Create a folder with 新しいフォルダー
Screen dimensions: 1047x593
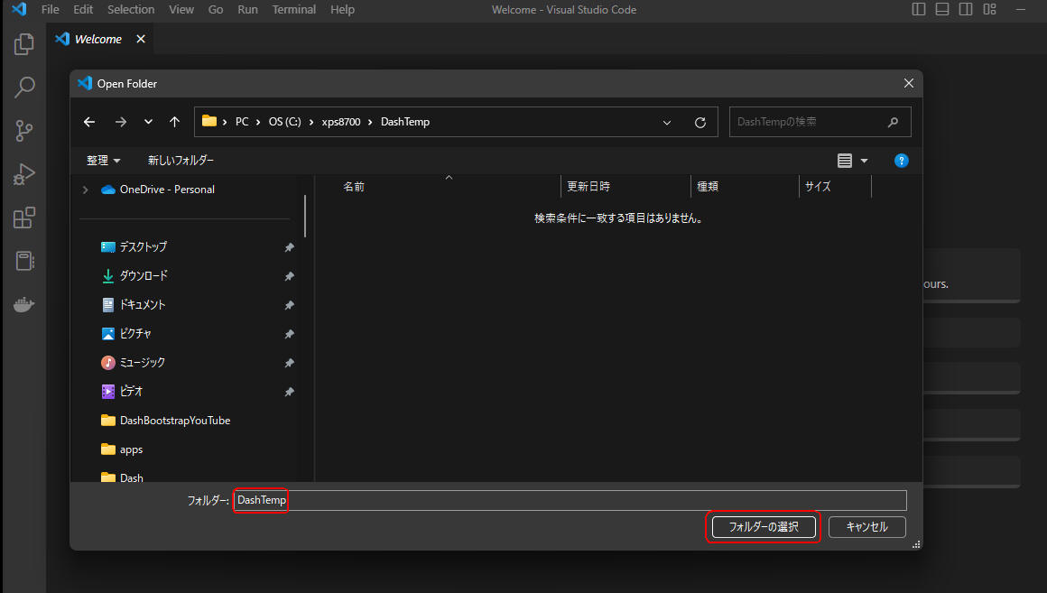(181, 161)
